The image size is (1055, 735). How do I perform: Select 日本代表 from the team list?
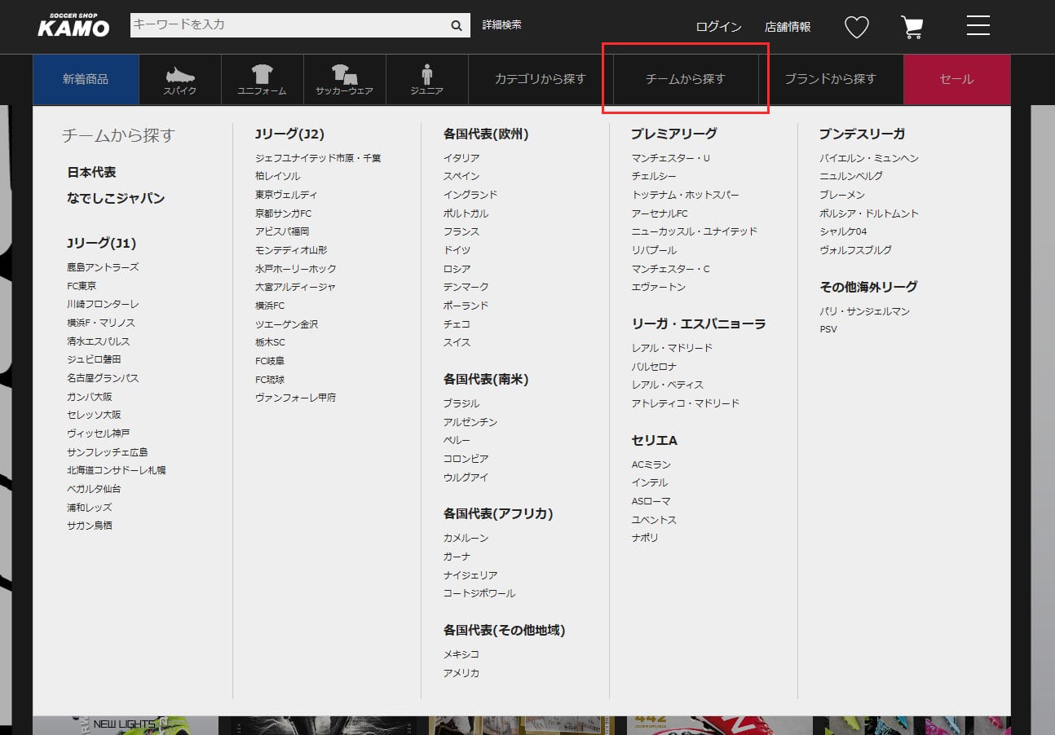point(91,173)
